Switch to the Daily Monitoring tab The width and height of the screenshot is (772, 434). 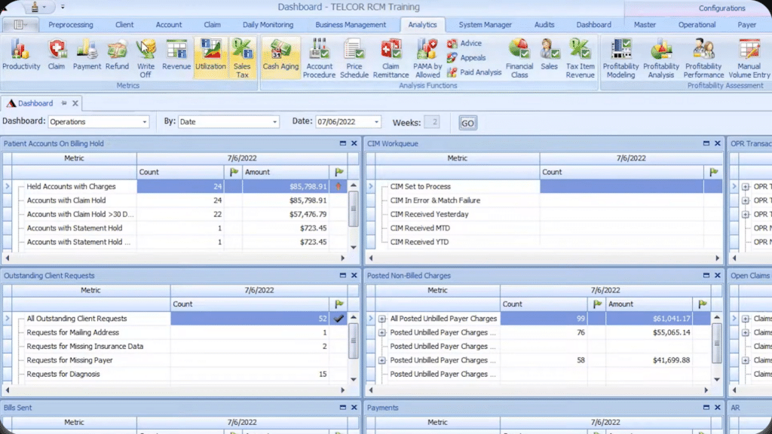click(268, 25)
